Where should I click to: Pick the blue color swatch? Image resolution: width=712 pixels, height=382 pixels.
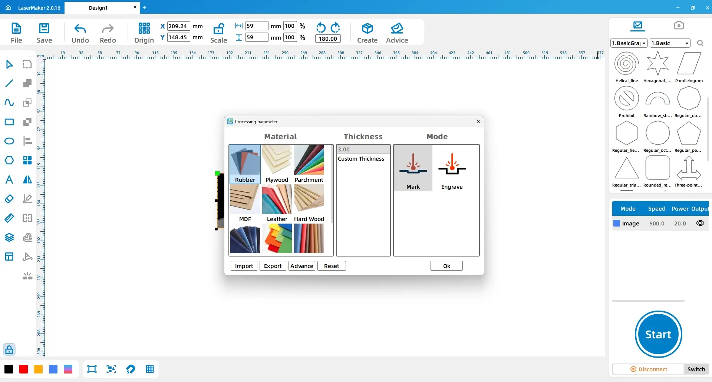[x=53, y=369]
